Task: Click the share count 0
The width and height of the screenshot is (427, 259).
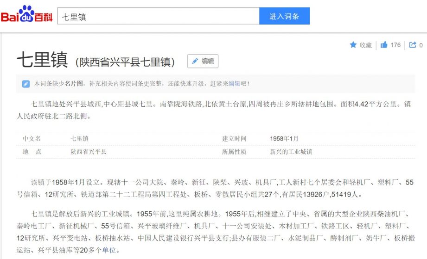Action: pyautogui.click(x=421, y=45)
